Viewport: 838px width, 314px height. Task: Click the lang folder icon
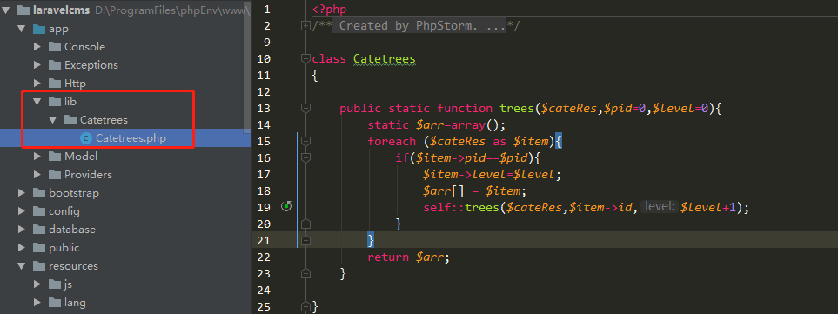tap(55, 302)
